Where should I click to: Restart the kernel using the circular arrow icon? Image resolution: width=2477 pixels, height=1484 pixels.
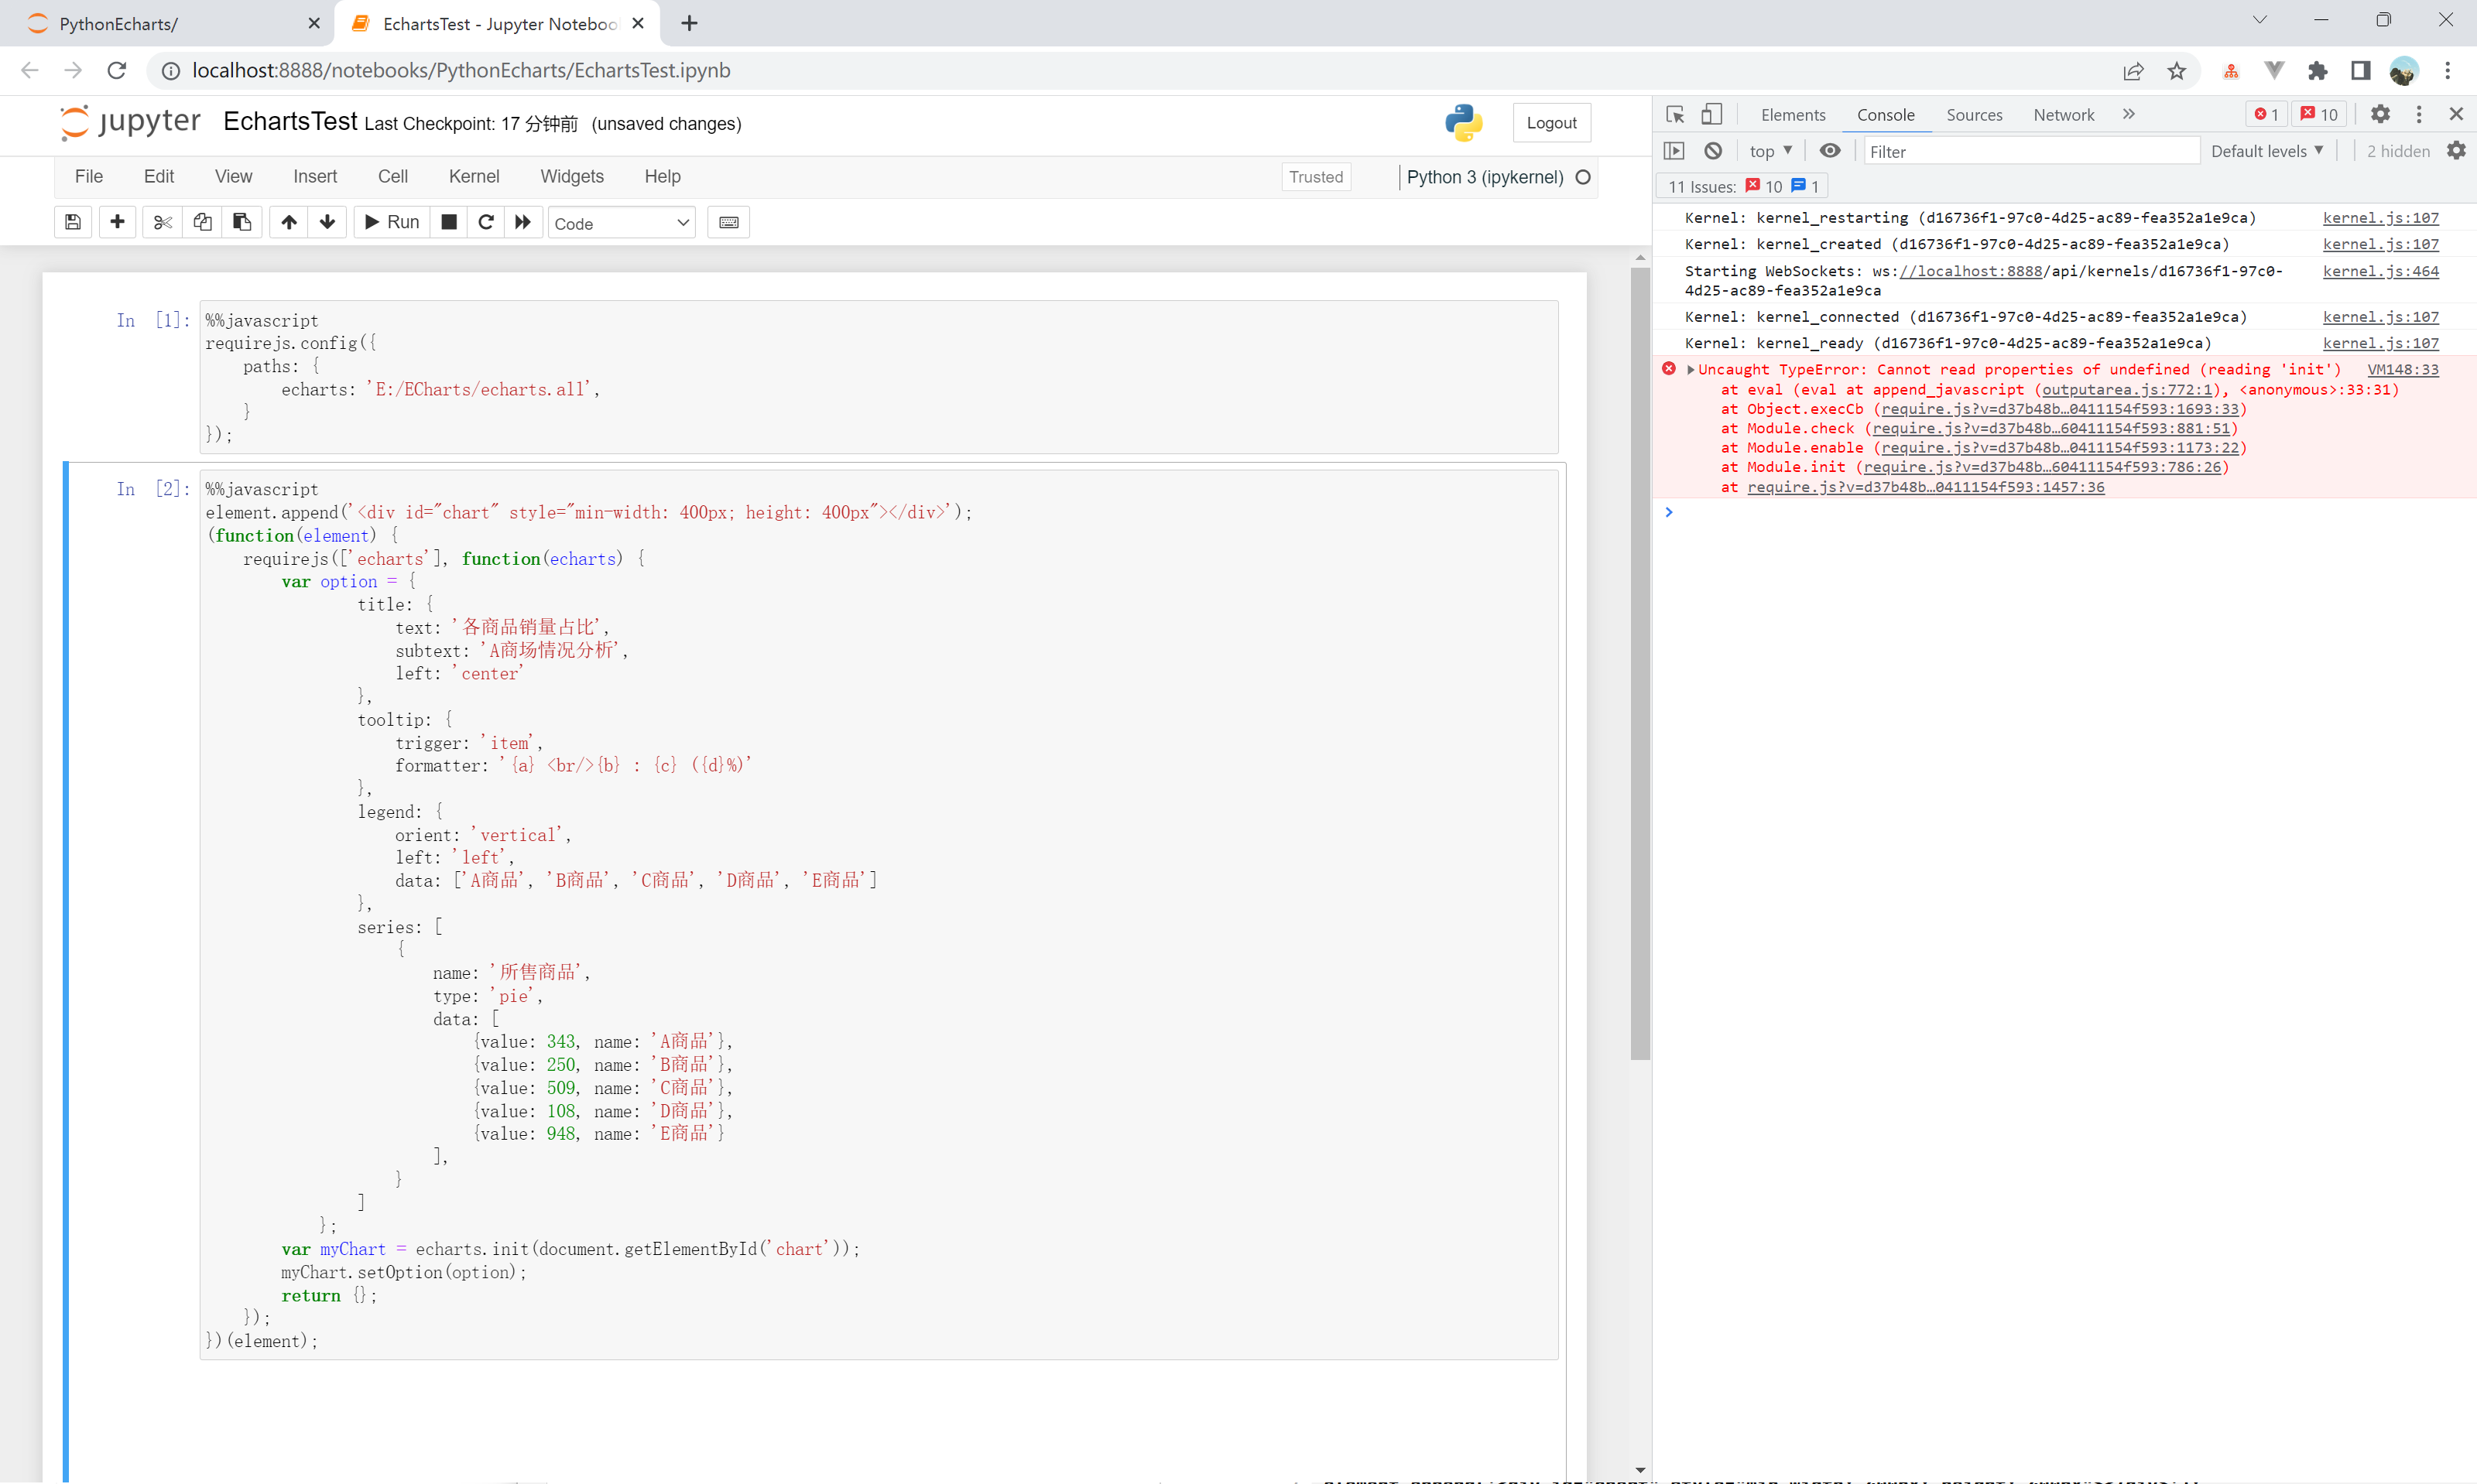coord(486,222)
